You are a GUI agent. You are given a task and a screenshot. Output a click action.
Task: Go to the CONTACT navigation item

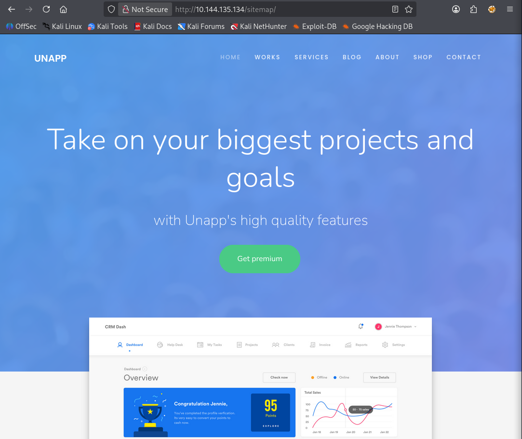point(463,57)
